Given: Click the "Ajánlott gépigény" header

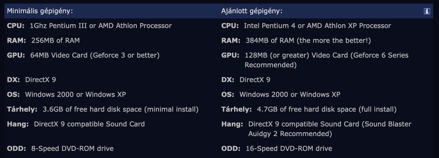Looking at the screenshot, I should pyautogui.click(x=252, y=11).
